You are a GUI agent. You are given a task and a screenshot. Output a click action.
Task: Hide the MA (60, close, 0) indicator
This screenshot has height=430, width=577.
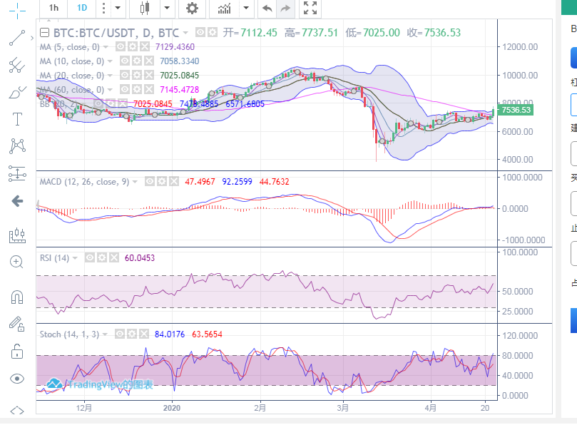[x=124, y=89]
